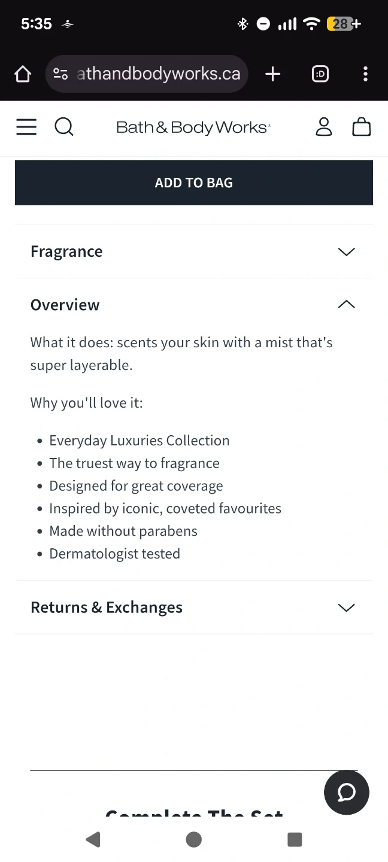This screenshot has height=862, width=388.
Task: Open the tab switcher button
Action: point(320,74)
